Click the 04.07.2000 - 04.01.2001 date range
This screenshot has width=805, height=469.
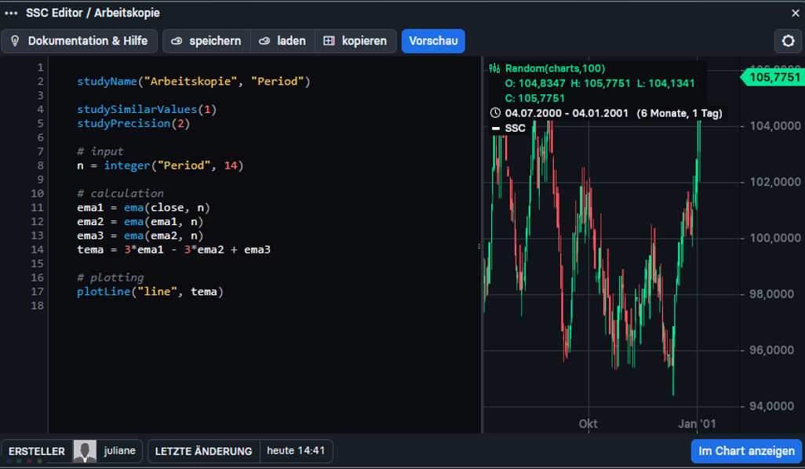coord(566,113)
